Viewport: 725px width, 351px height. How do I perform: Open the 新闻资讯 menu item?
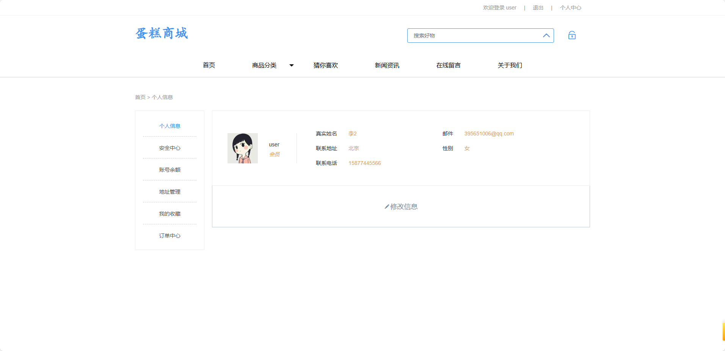[387, 65]
